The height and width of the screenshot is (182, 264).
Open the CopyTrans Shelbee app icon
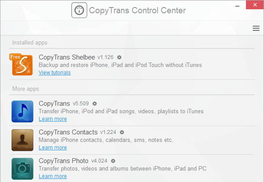tap(23, 64)
